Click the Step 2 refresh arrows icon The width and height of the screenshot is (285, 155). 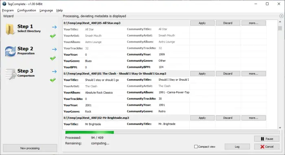point(10,51)
